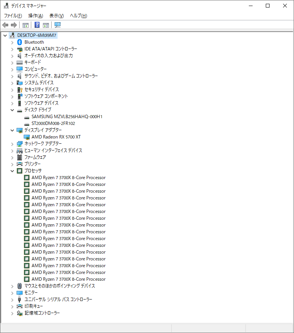This screenshot has height=333, width=294.
Task: Open the 表示(V) menu
Action: point(56,16)
